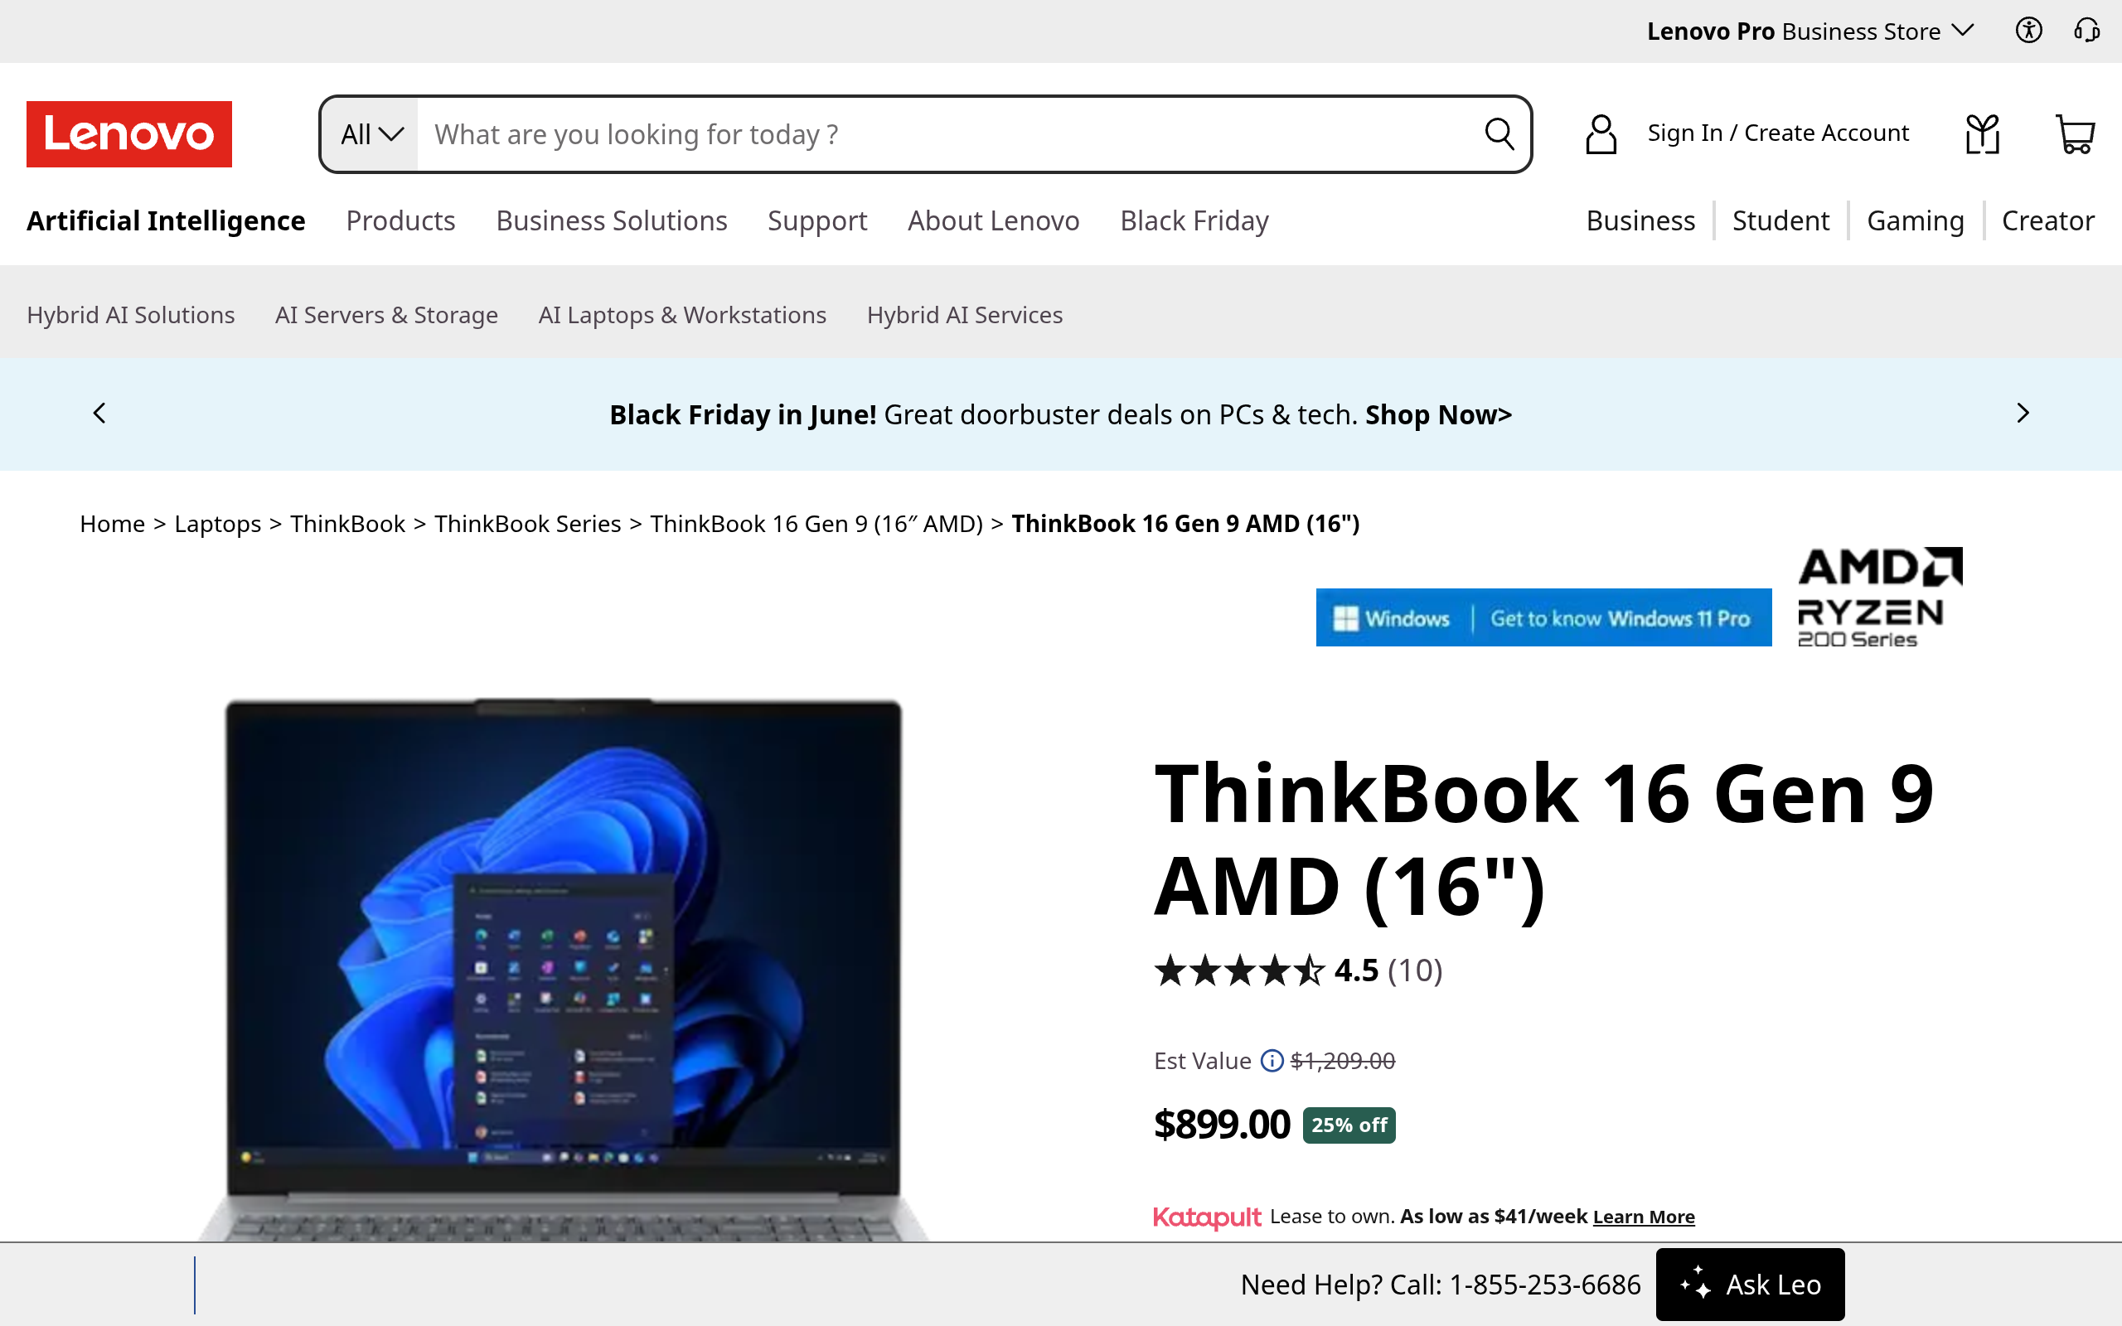The width and height of the screenshot is (2122, 1326).
Task: Click the AMD Ryzen 200 Series badge
Action: pyautogui.click(x=1879, y=598)
